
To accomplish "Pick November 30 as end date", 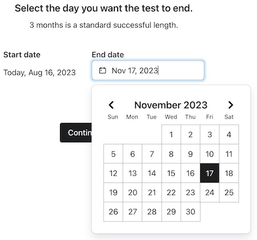I will (190, 211).
